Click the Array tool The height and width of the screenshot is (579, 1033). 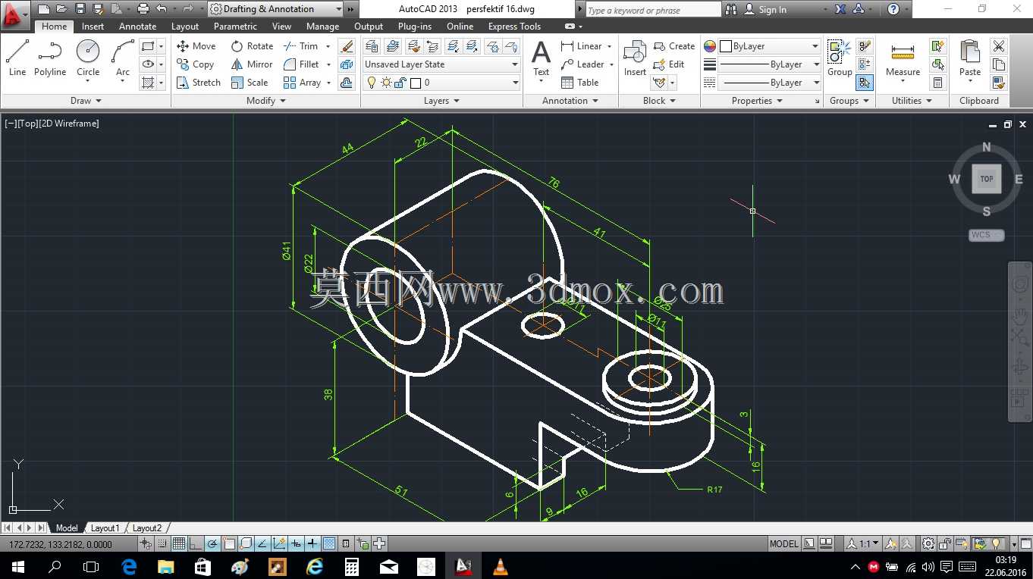[x=302, y=83]
